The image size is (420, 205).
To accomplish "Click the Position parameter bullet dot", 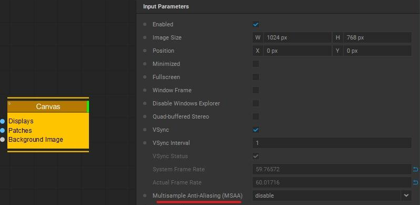I will pyautogui.click(x=145, y=51).
